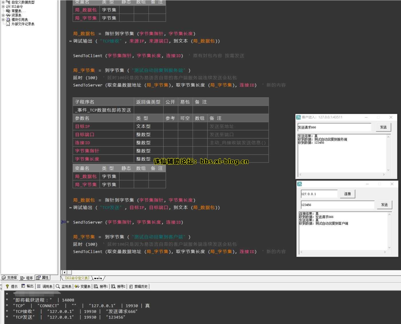Click 收到数据: 测试自动回复到客户端 in client log
This screenshot has height=324, width=401.
click(324, 223)
